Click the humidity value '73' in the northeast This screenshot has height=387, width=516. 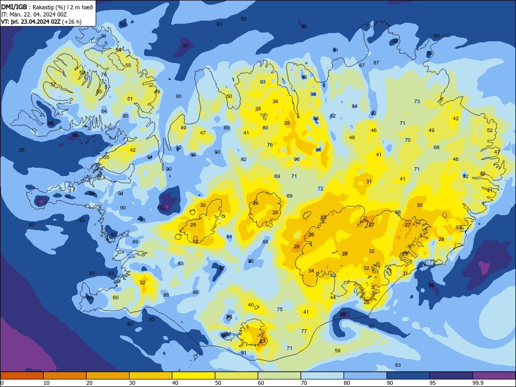pyautogui.click(x=417, y=101)
